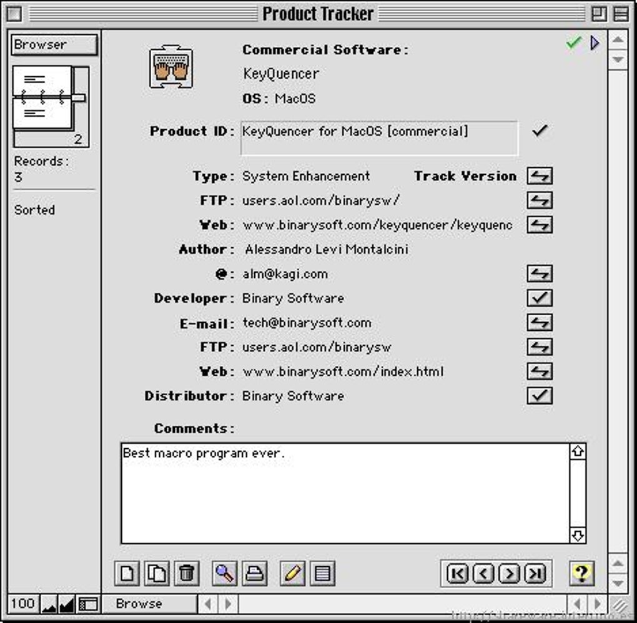Open help with question mark icon
The width and height of the screenshot is (637, 623).
pos(582,573)
